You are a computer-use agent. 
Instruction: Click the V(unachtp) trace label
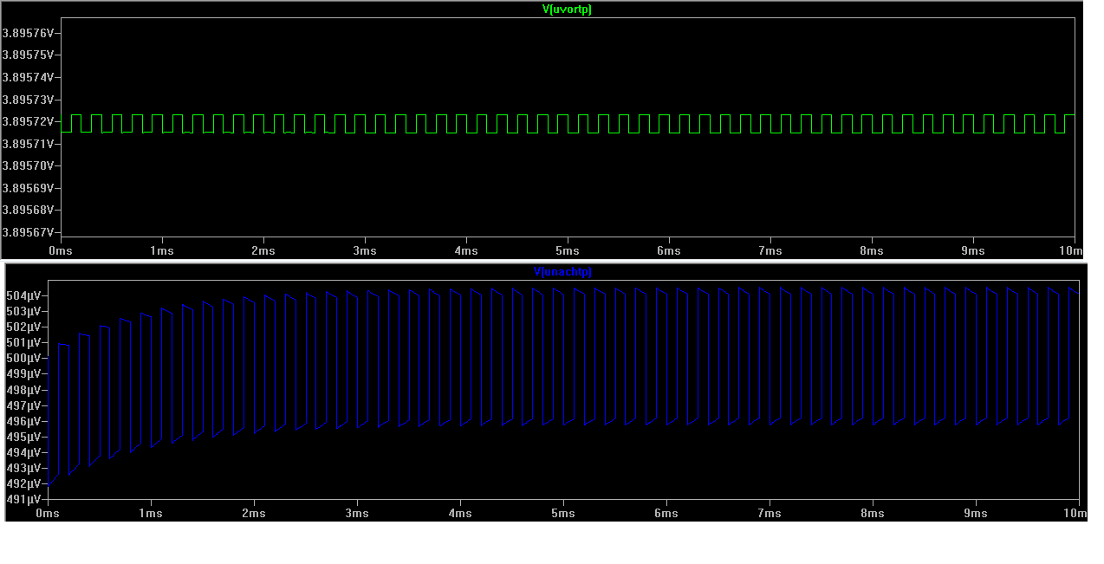coord(562,272)
